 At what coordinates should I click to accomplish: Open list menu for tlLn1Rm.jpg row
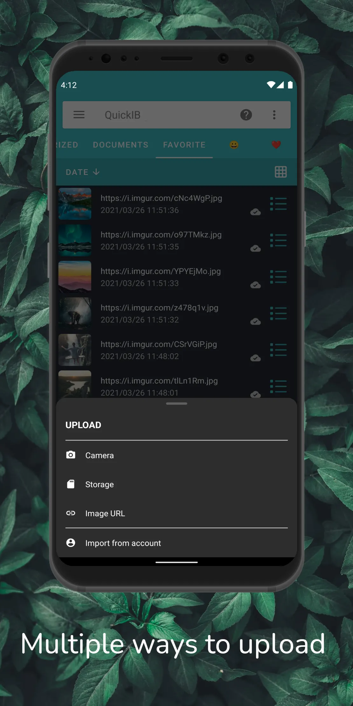(x=278, y=387)
